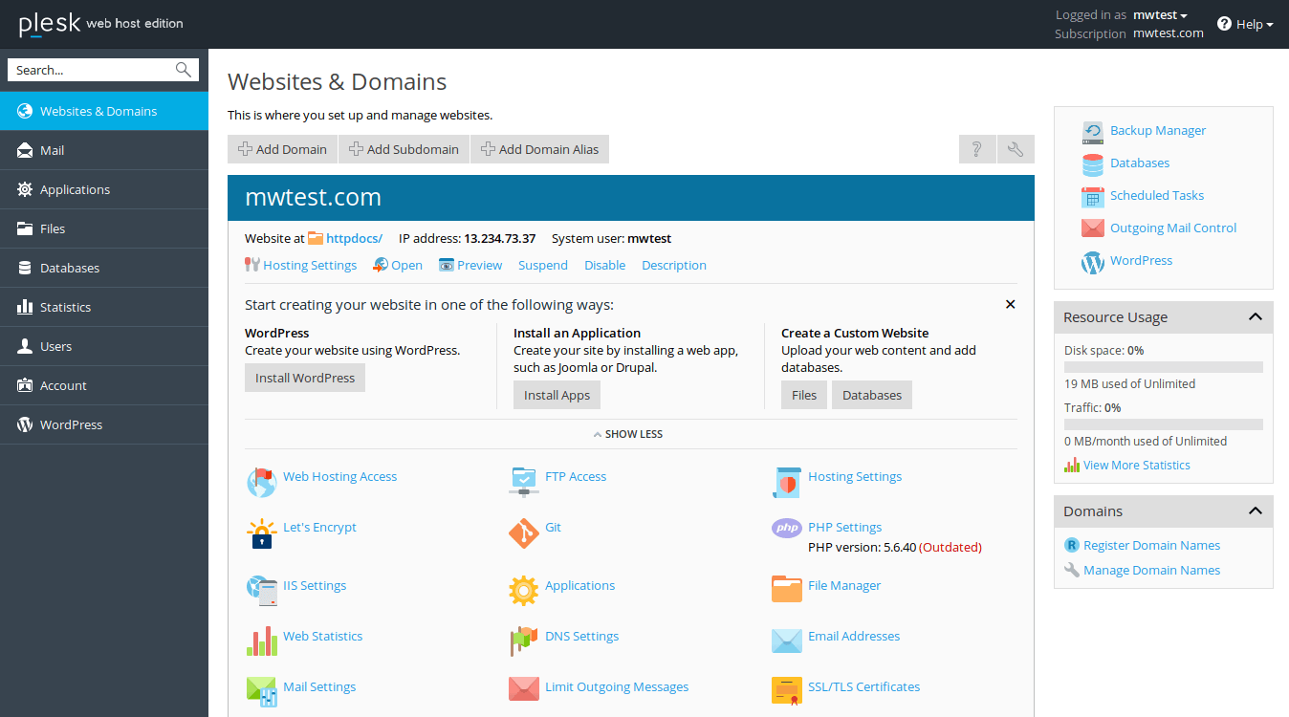This screenshot has width=1289, height=717.
Task: Open the Git icon
Action: (x=523, y=533)
